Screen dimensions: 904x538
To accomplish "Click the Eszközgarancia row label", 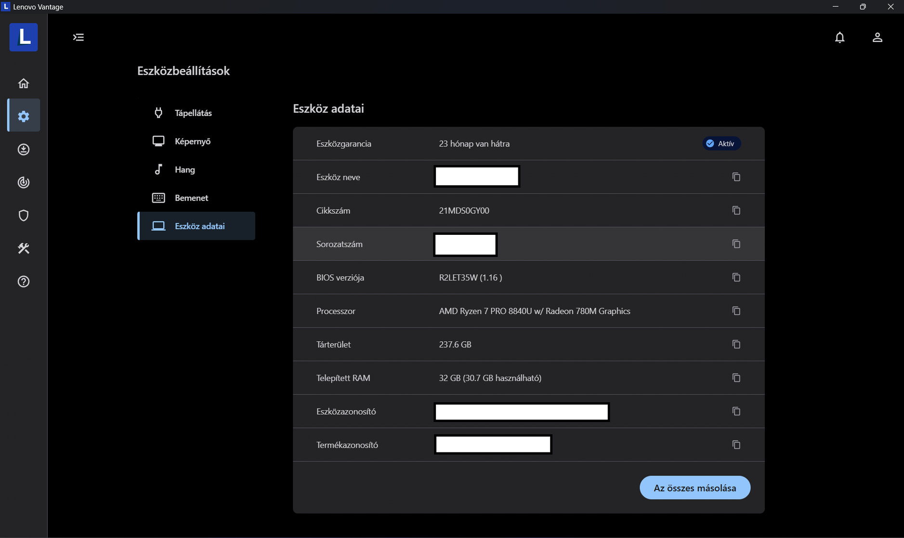I will point(343,143).
